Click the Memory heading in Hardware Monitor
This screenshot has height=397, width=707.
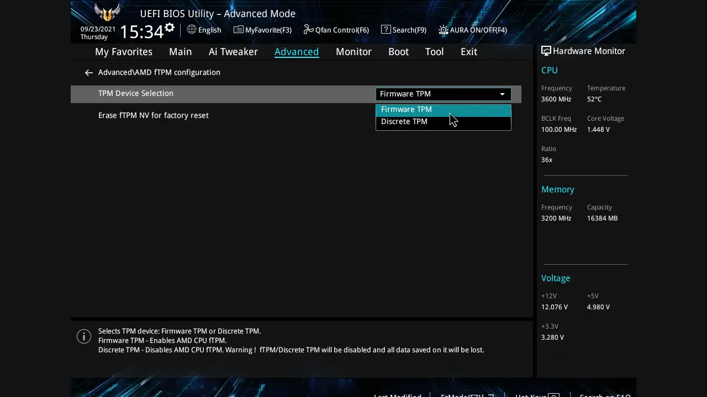pyautogui.click(x=558, y=190)
